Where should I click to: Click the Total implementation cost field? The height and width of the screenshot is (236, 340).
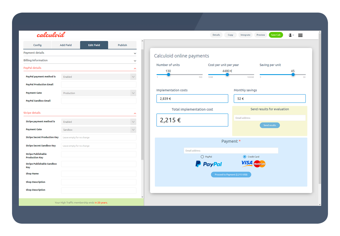point(192,120)
